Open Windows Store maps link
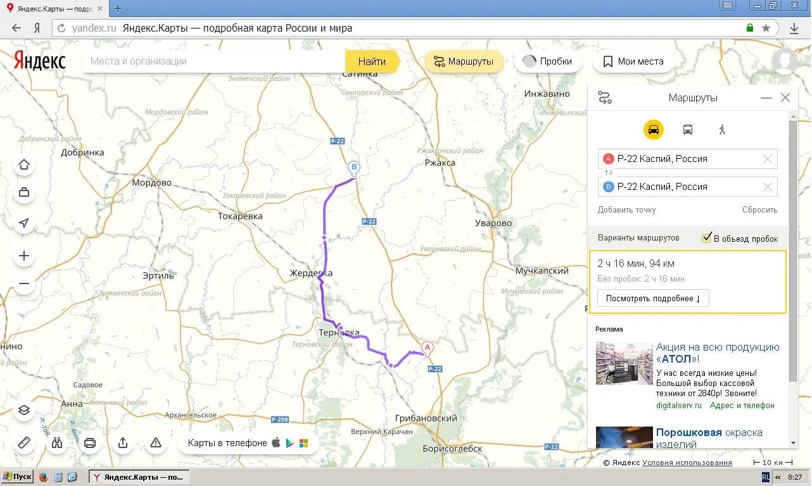This screenshot has width=812, height=486. tap(303, 444)
